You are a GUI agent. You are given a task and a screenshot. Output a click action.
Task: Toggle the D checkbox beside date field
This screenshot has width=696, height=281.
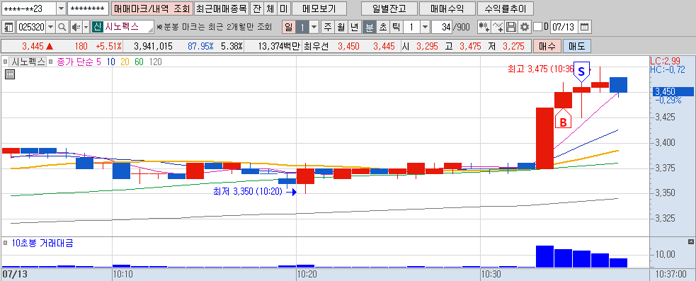(x=537, y=27)
